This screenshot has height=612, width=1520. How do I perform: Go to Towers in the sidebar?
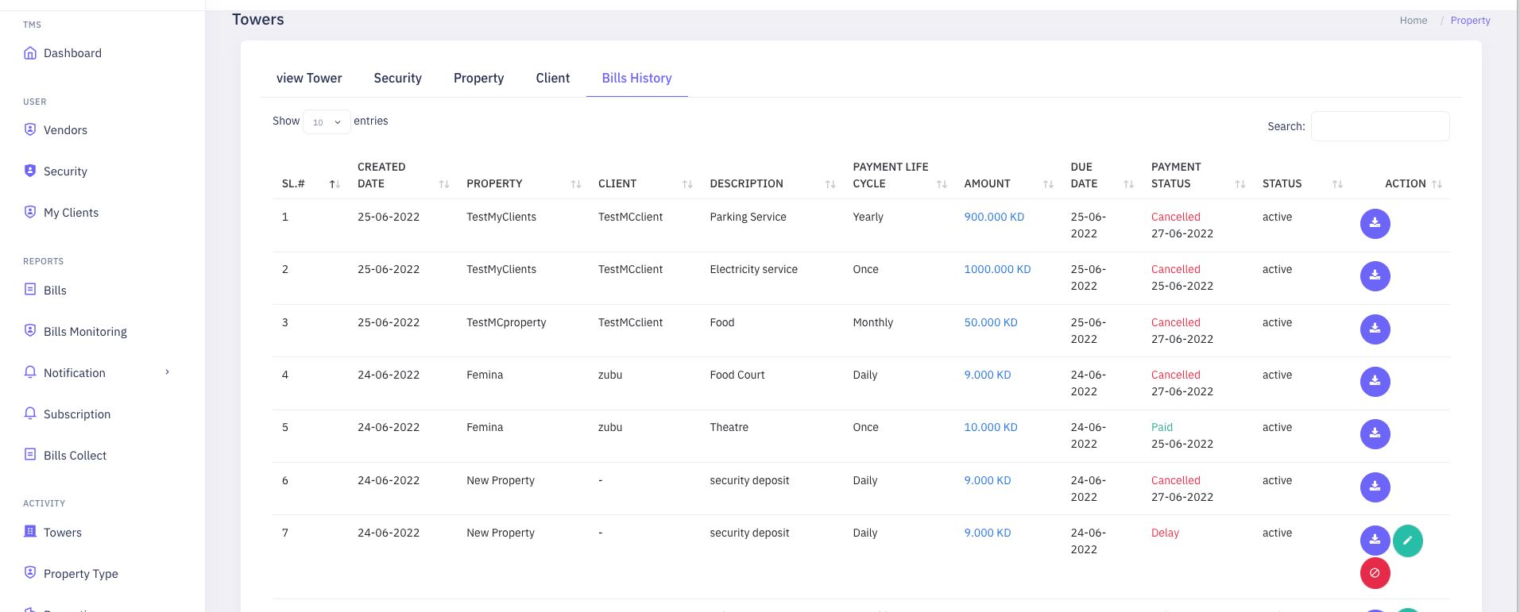pos(62,533)
